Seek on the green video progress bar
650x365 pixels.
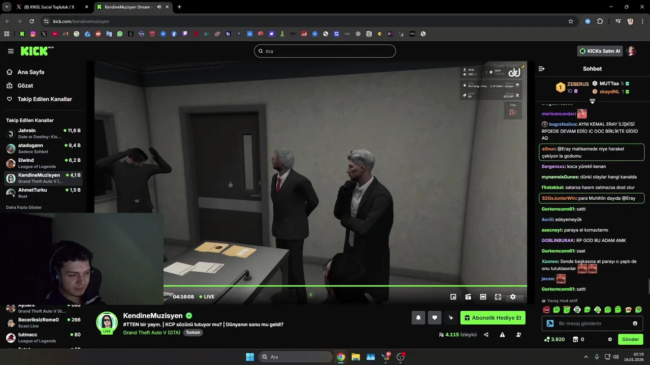point(345,286)
